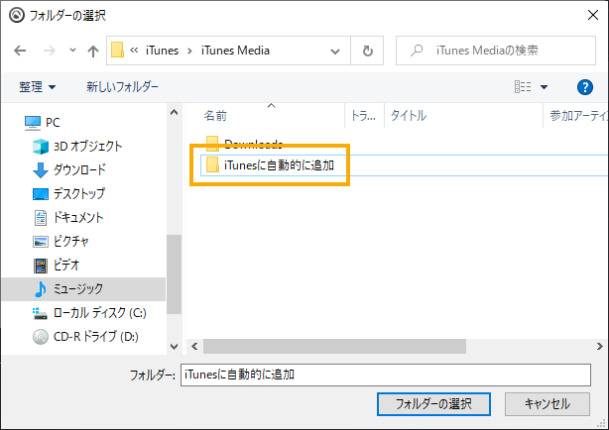Select iTunes Media breadcrumb segment
The width and height of the screenshot is (609, 430).
click(x=235, y=51)
